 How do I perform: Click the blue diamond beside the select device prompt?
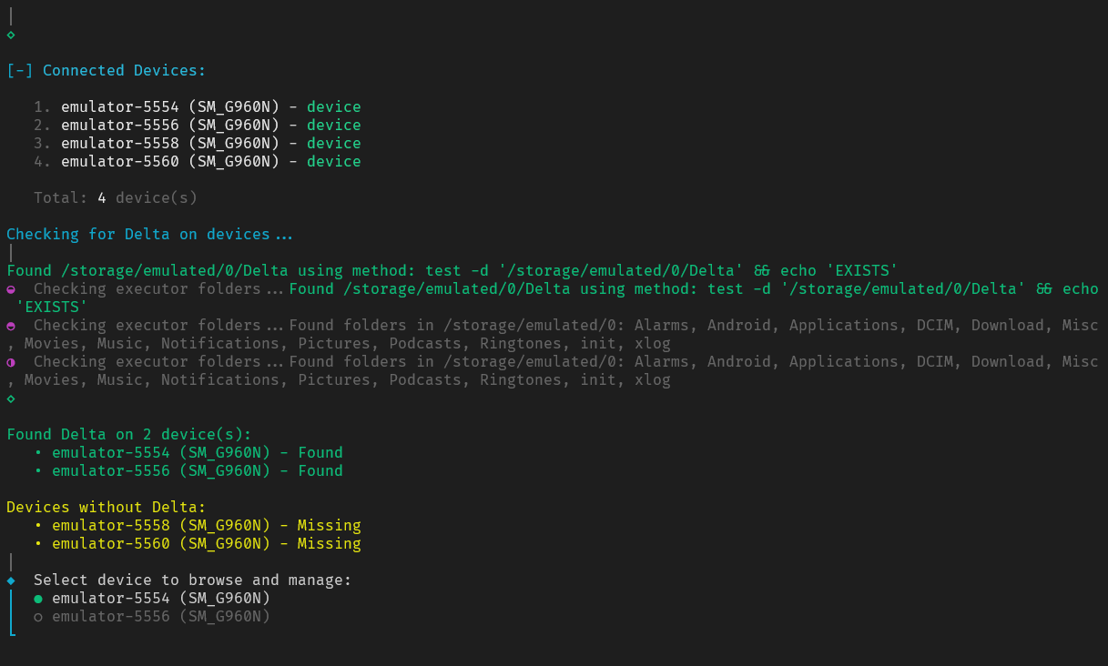(x=10, y=580)
